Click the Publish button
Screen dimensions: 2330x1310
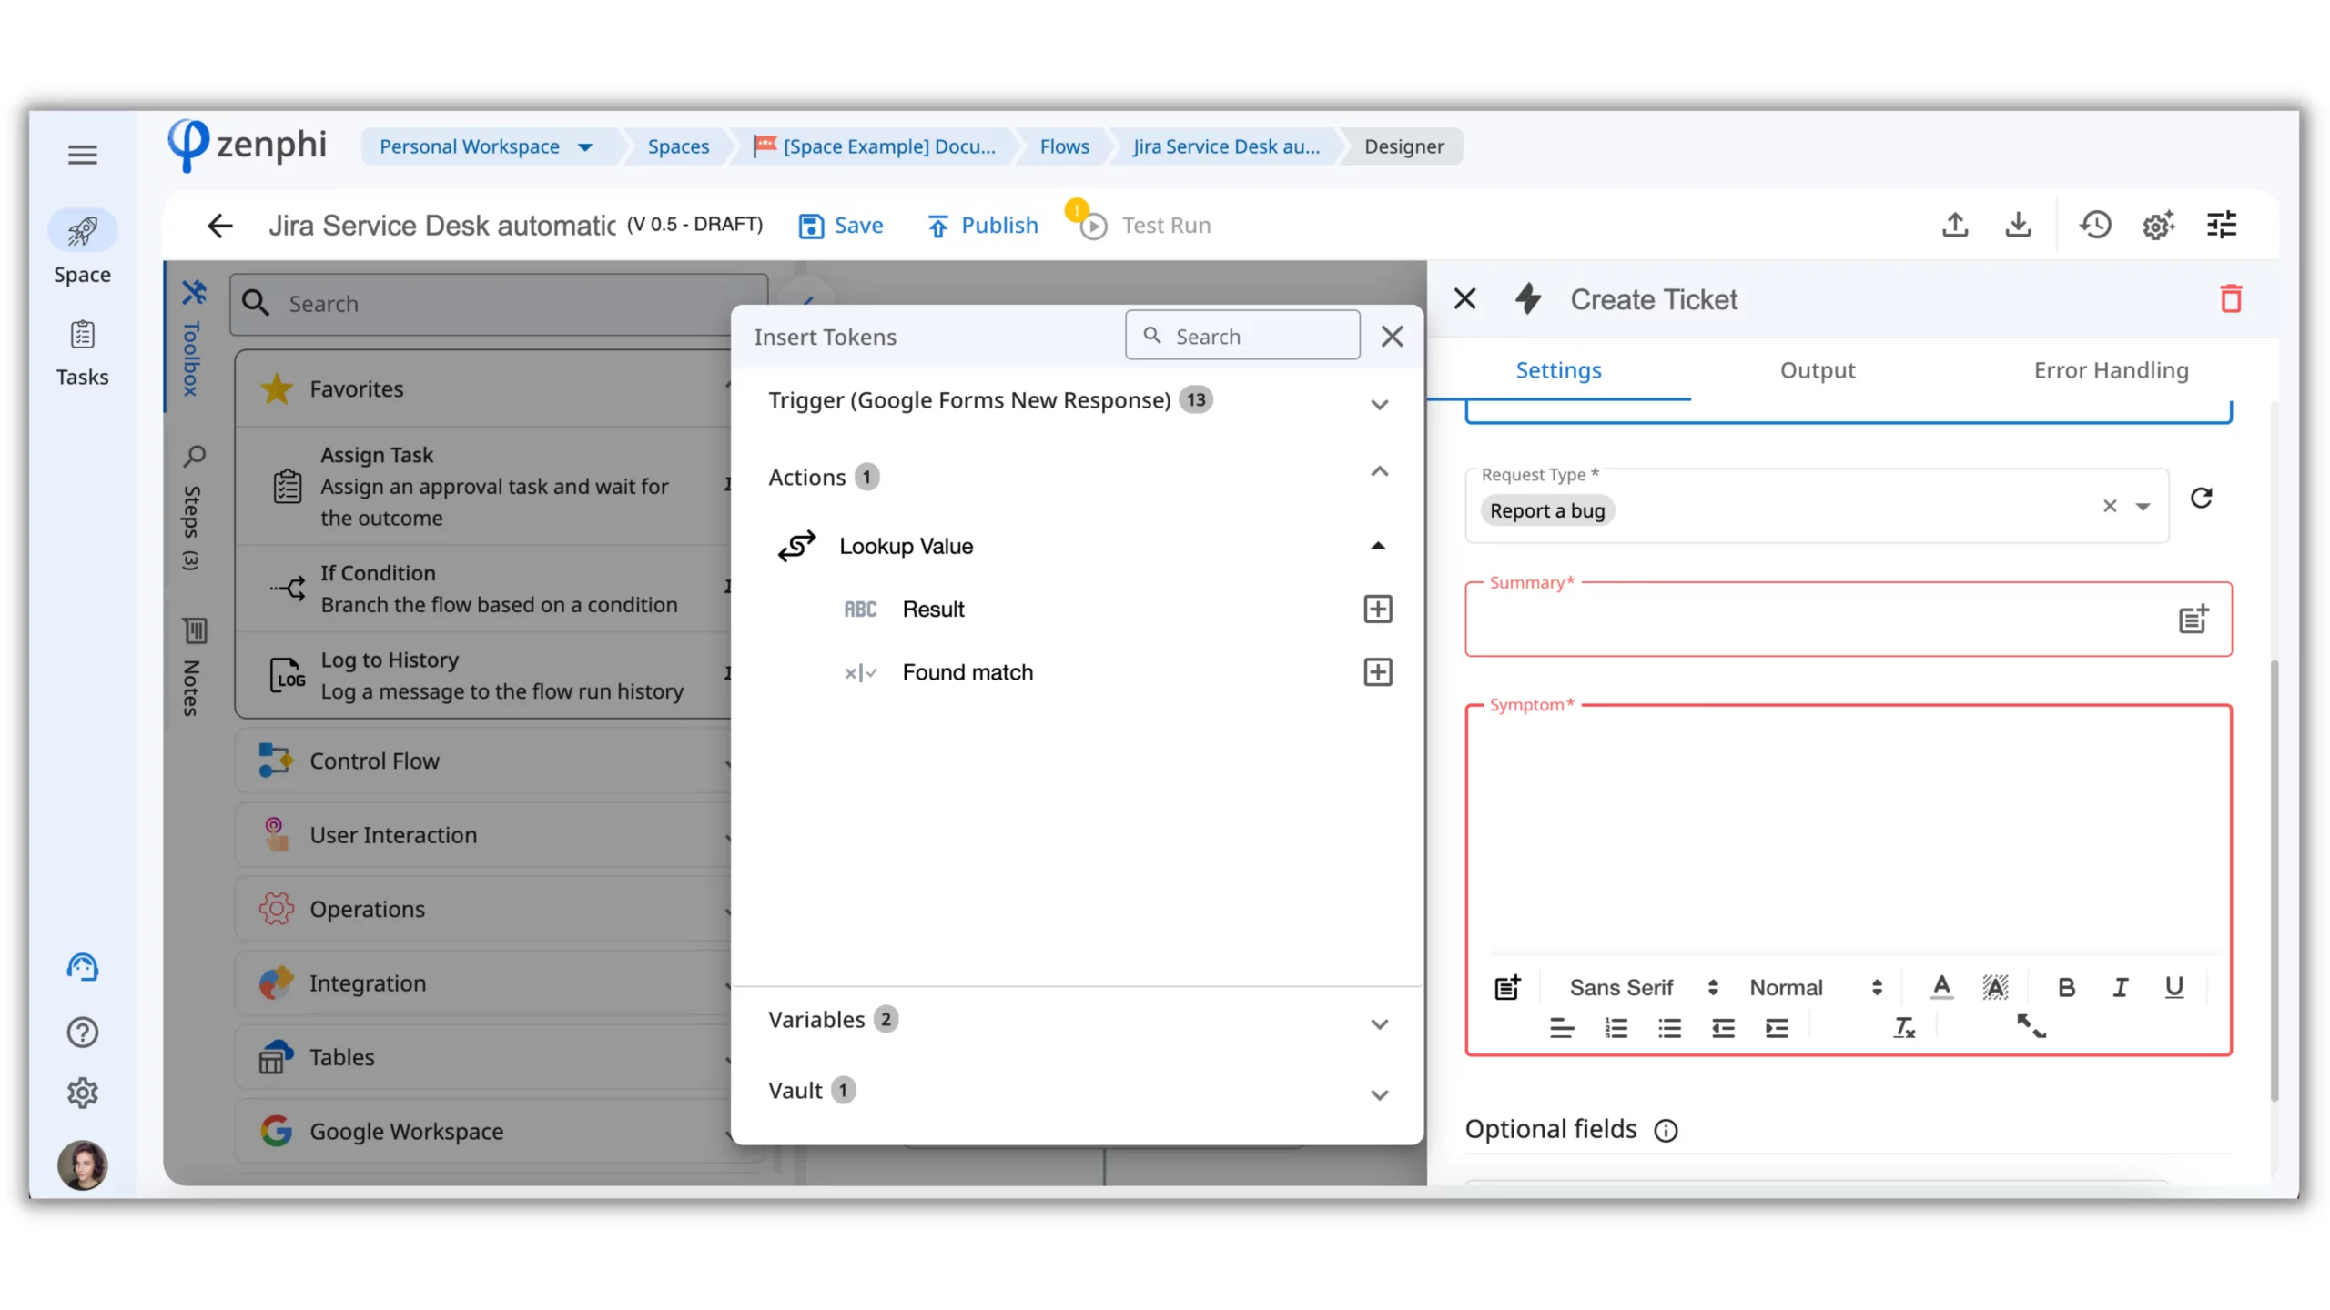[982, 226]
